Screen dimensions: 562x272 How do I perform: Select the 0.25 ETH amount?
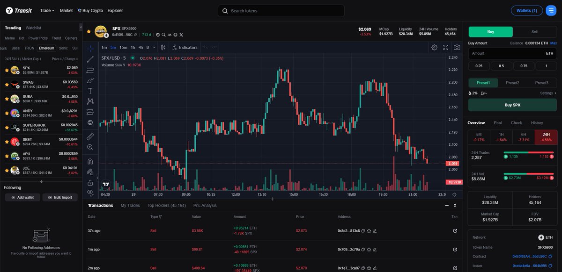pyautogui.click(x=479, y=66)
